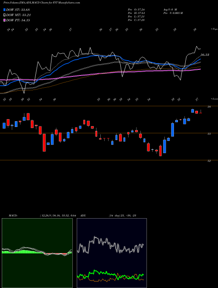The image size is (218, 288).
Task: Open the green MACD histogram chart panel
Action: (37, 253)
